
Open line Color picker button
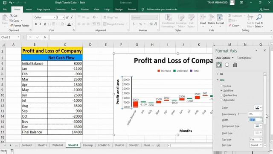258,107
